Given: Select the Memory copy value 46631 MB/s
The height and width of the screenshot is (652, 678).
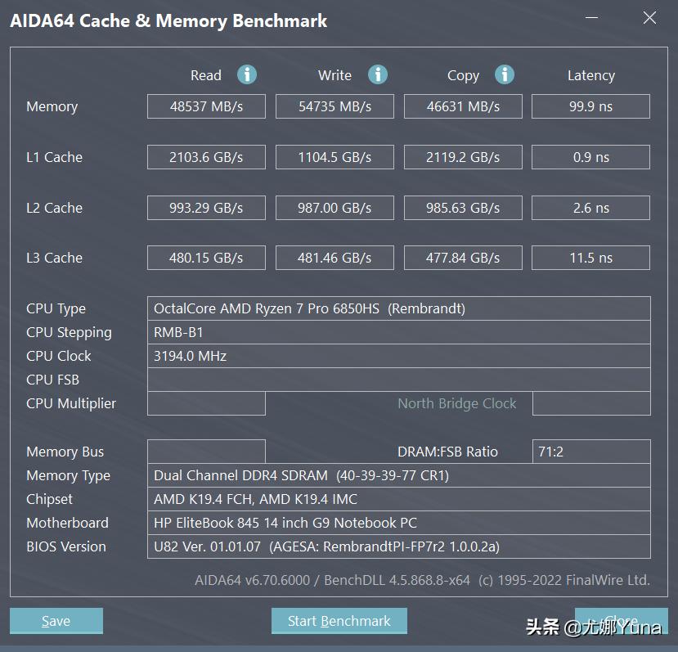Looking at the screenshot, I should click(x=463, y=106).
